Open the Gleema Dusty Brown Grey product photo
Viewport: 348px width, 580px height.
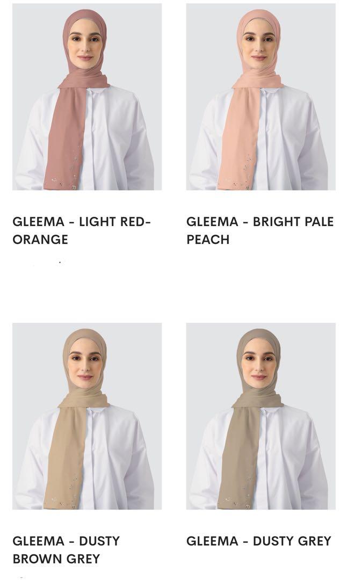point(87,416)
